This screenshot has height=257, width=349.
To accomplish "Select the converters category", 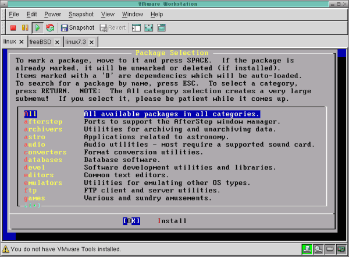I will [x=45, y=152].
